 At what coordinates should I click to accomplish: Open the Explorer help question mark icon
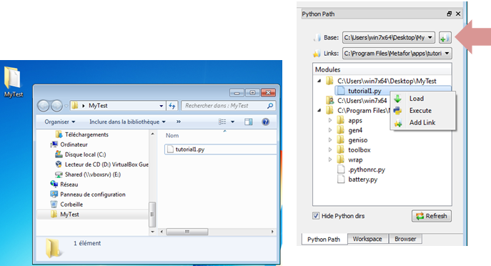266,122
